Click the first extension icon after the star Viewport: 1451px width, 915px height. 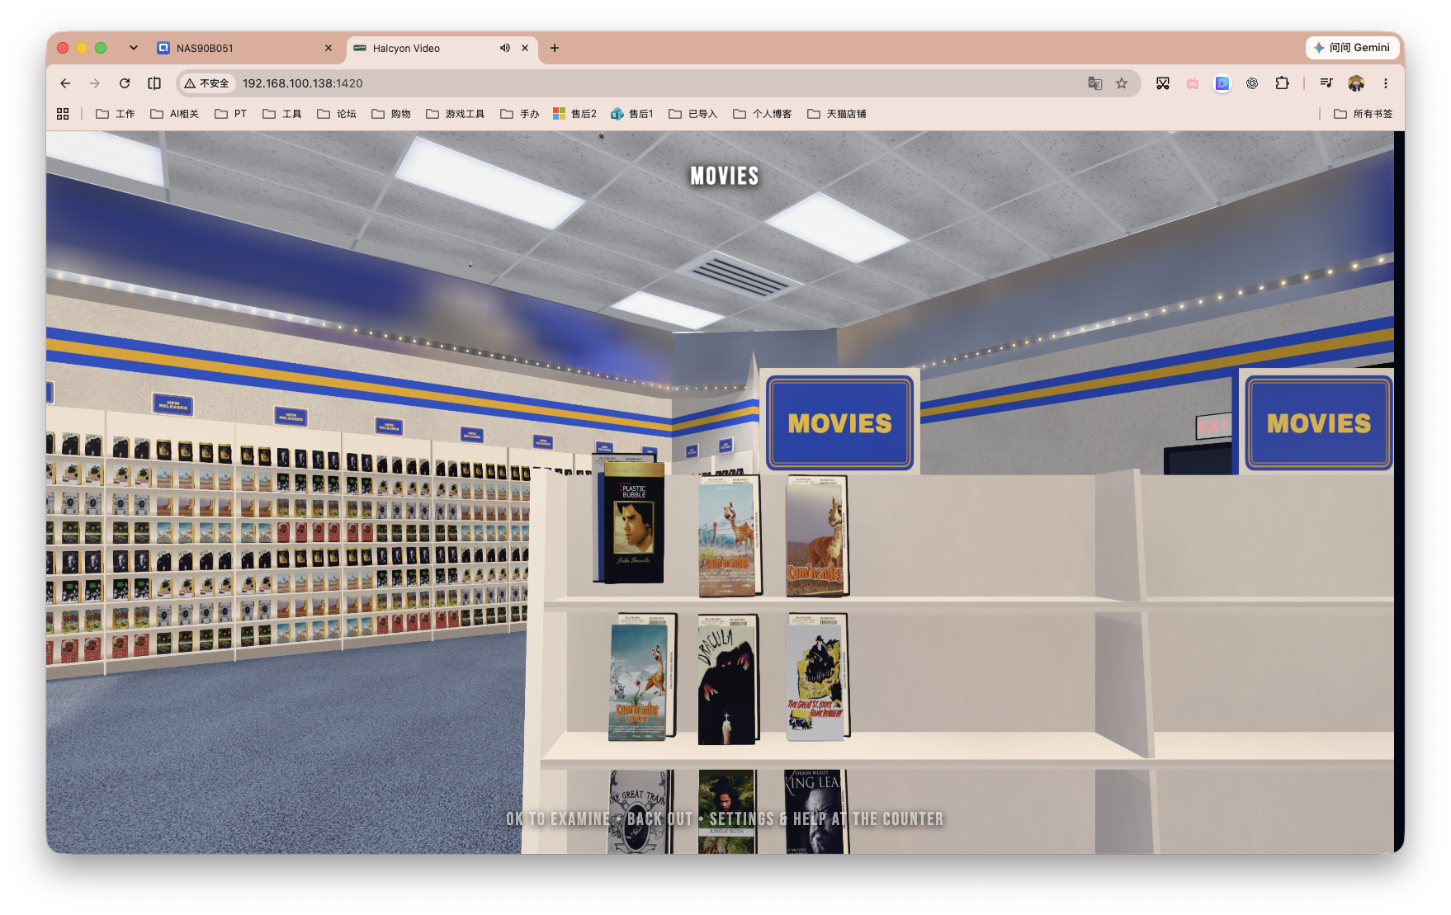(1163, 83)
